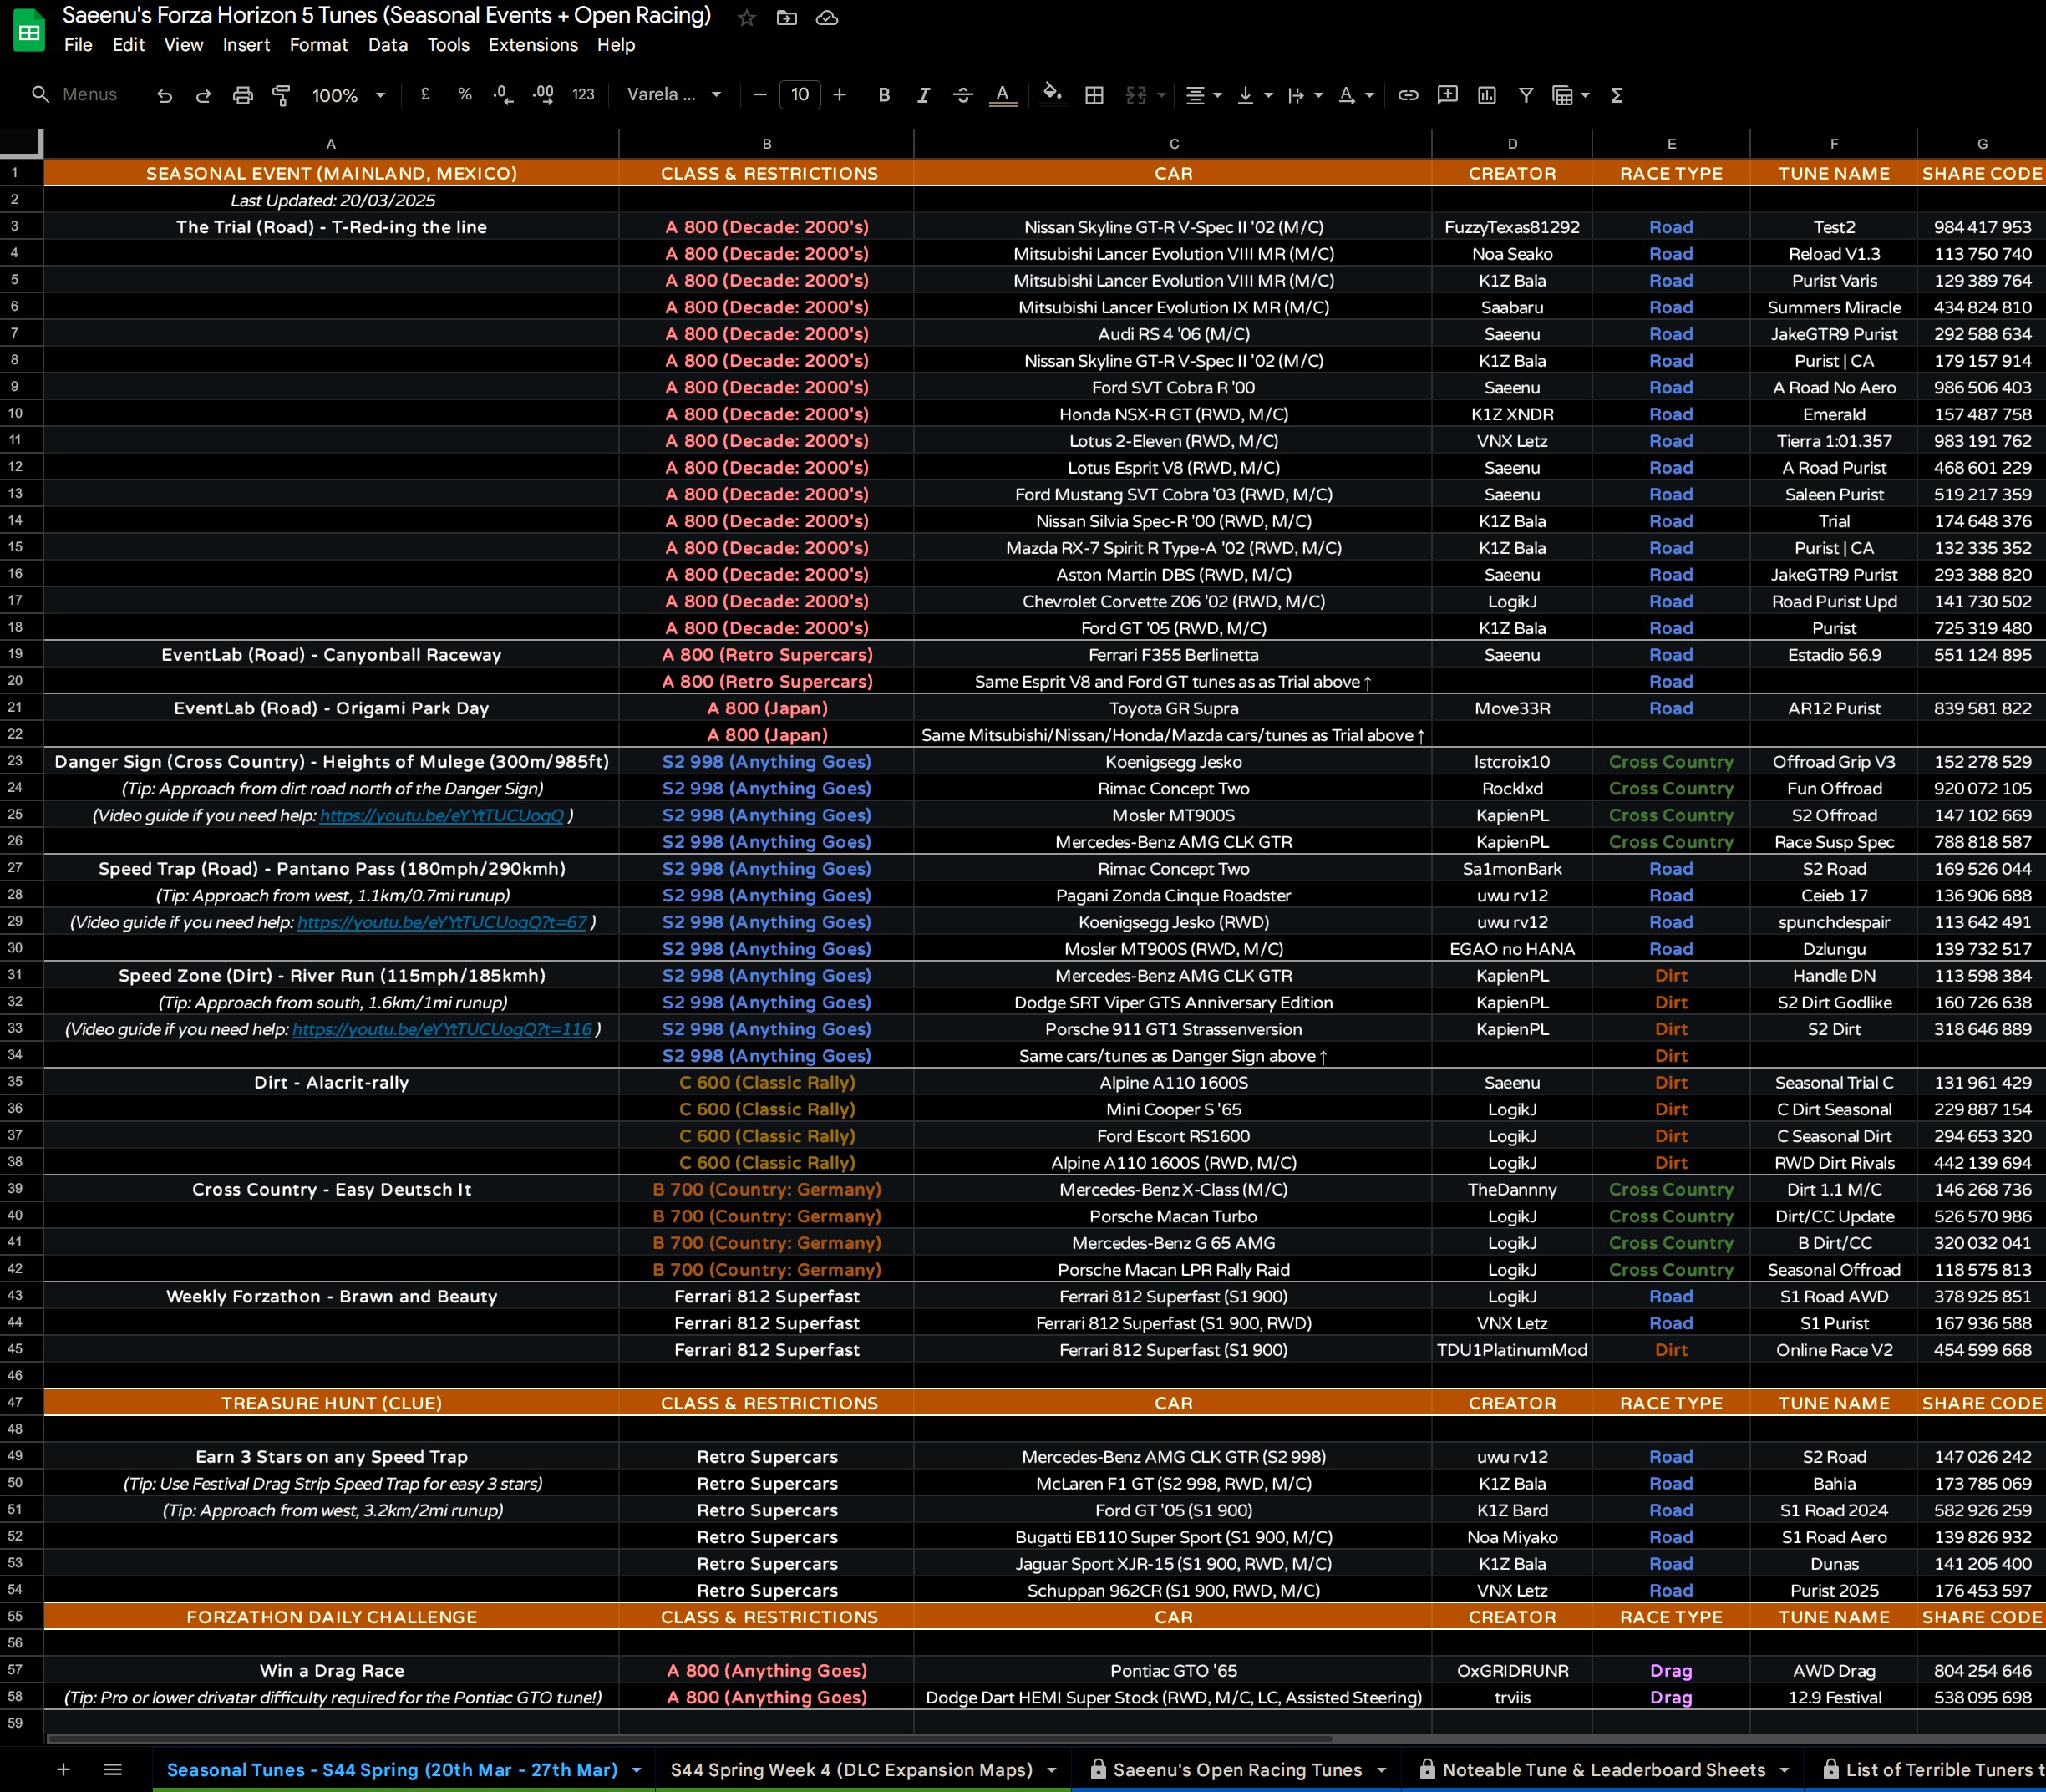Open the Borders tool
This screenshot has height=1792, width=2046.
(x=1094, y=95)
